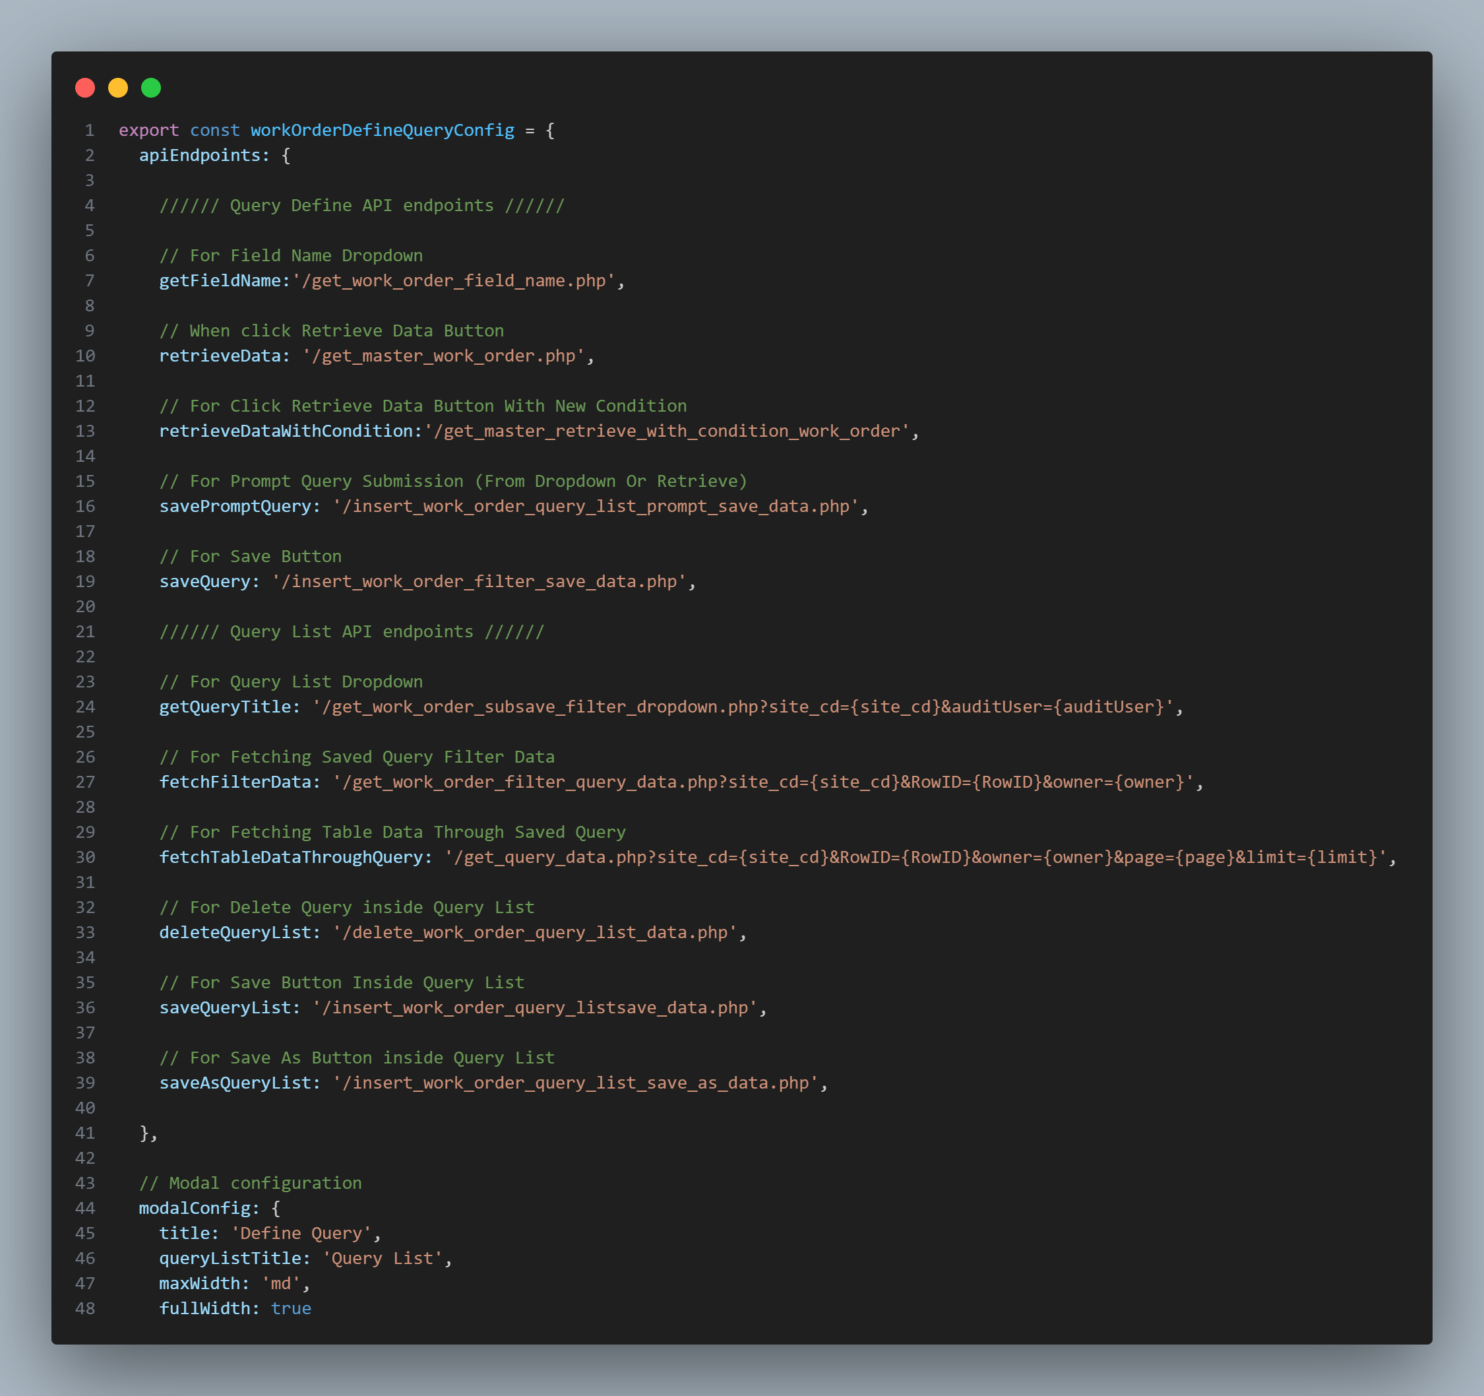Click the green maximize window dot
Viewport: 1484px width, 1396px height.
point(151,88)
